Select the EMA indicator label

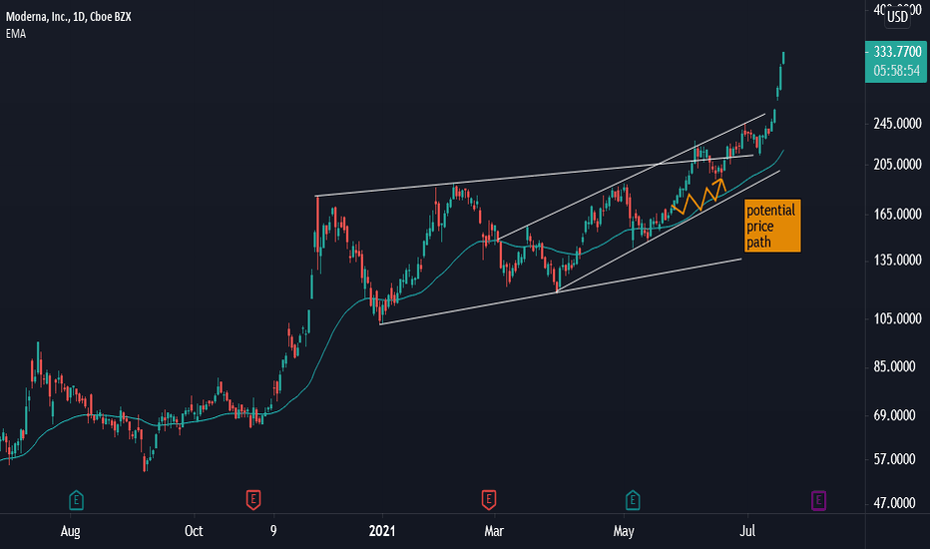16,34
